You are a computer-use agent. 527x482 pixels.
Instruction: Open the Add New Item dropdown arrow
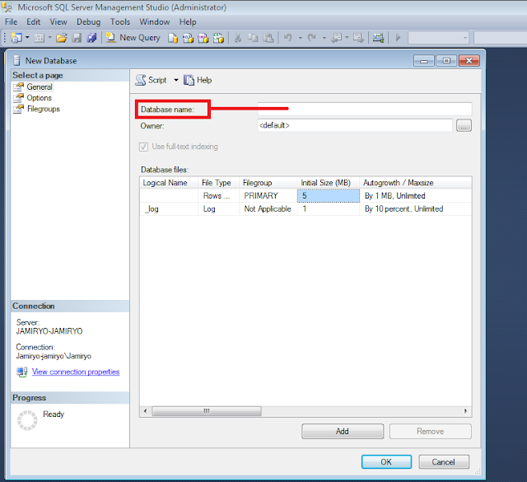pyautogui.click(x=49, y=38)
